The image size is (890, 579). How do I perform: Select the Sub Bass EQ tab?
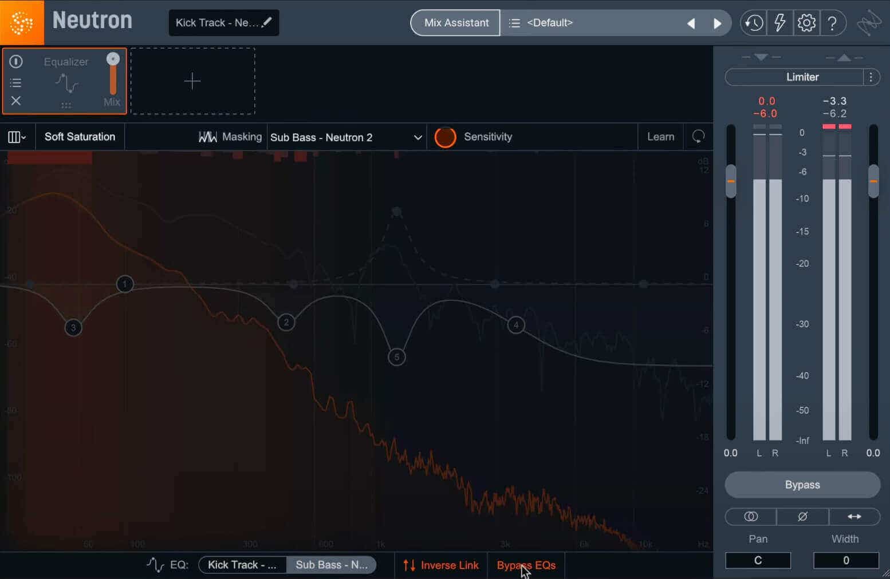pos(332,565)
